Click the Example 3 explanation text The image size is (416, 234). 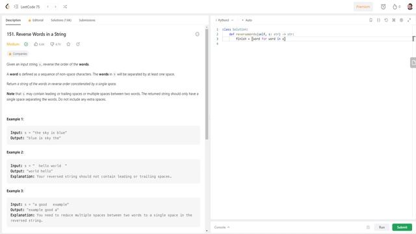pos(101,218)
